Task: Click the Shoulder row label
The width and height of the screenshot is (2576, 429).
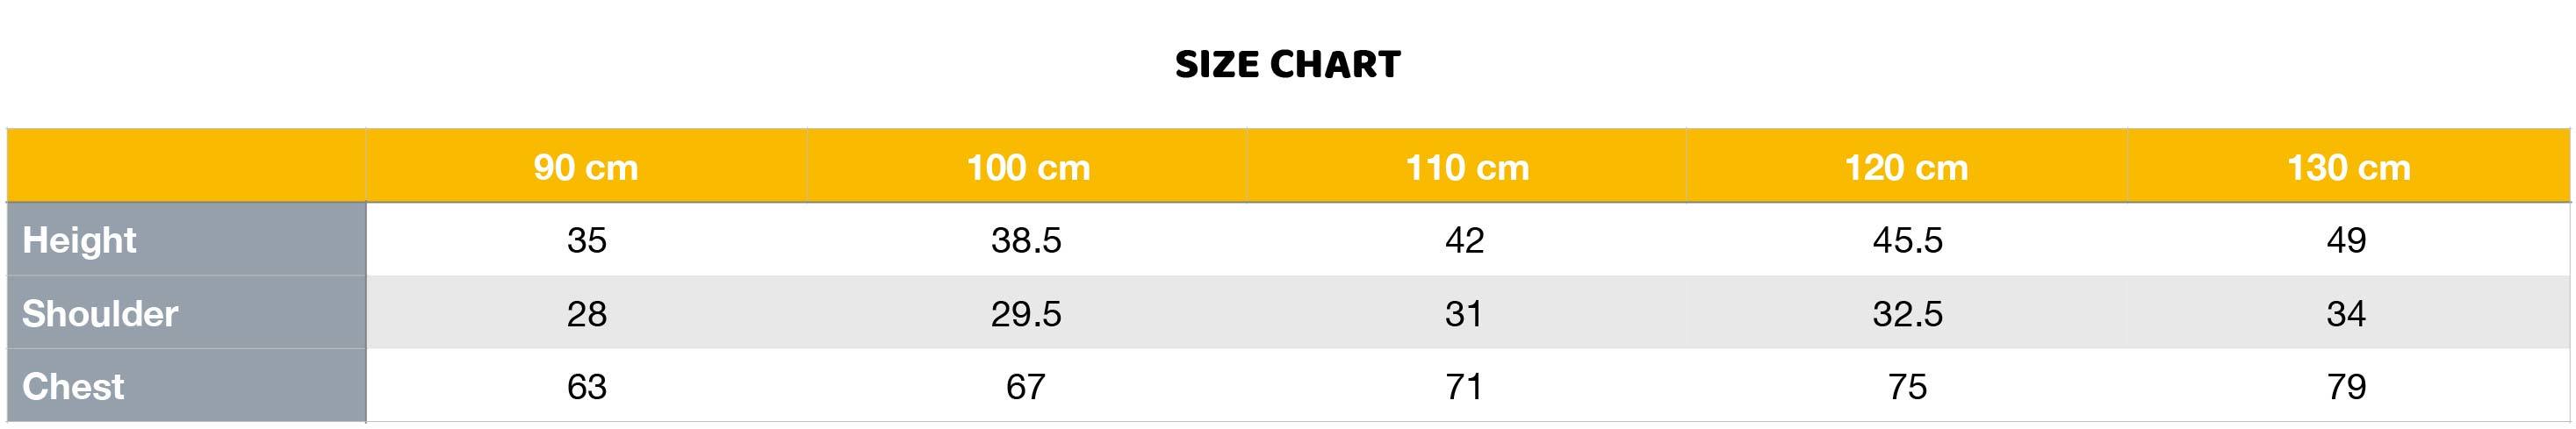Action: 100,314
